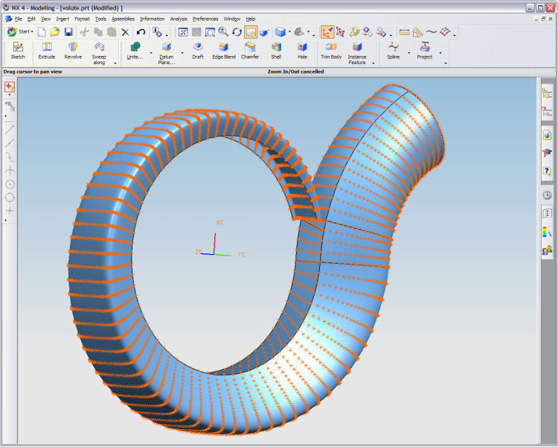Click the history clock in resource bar

pyautogui.click(x=547, y=195)
